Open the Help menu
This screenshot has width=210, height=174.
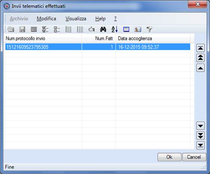100,19
